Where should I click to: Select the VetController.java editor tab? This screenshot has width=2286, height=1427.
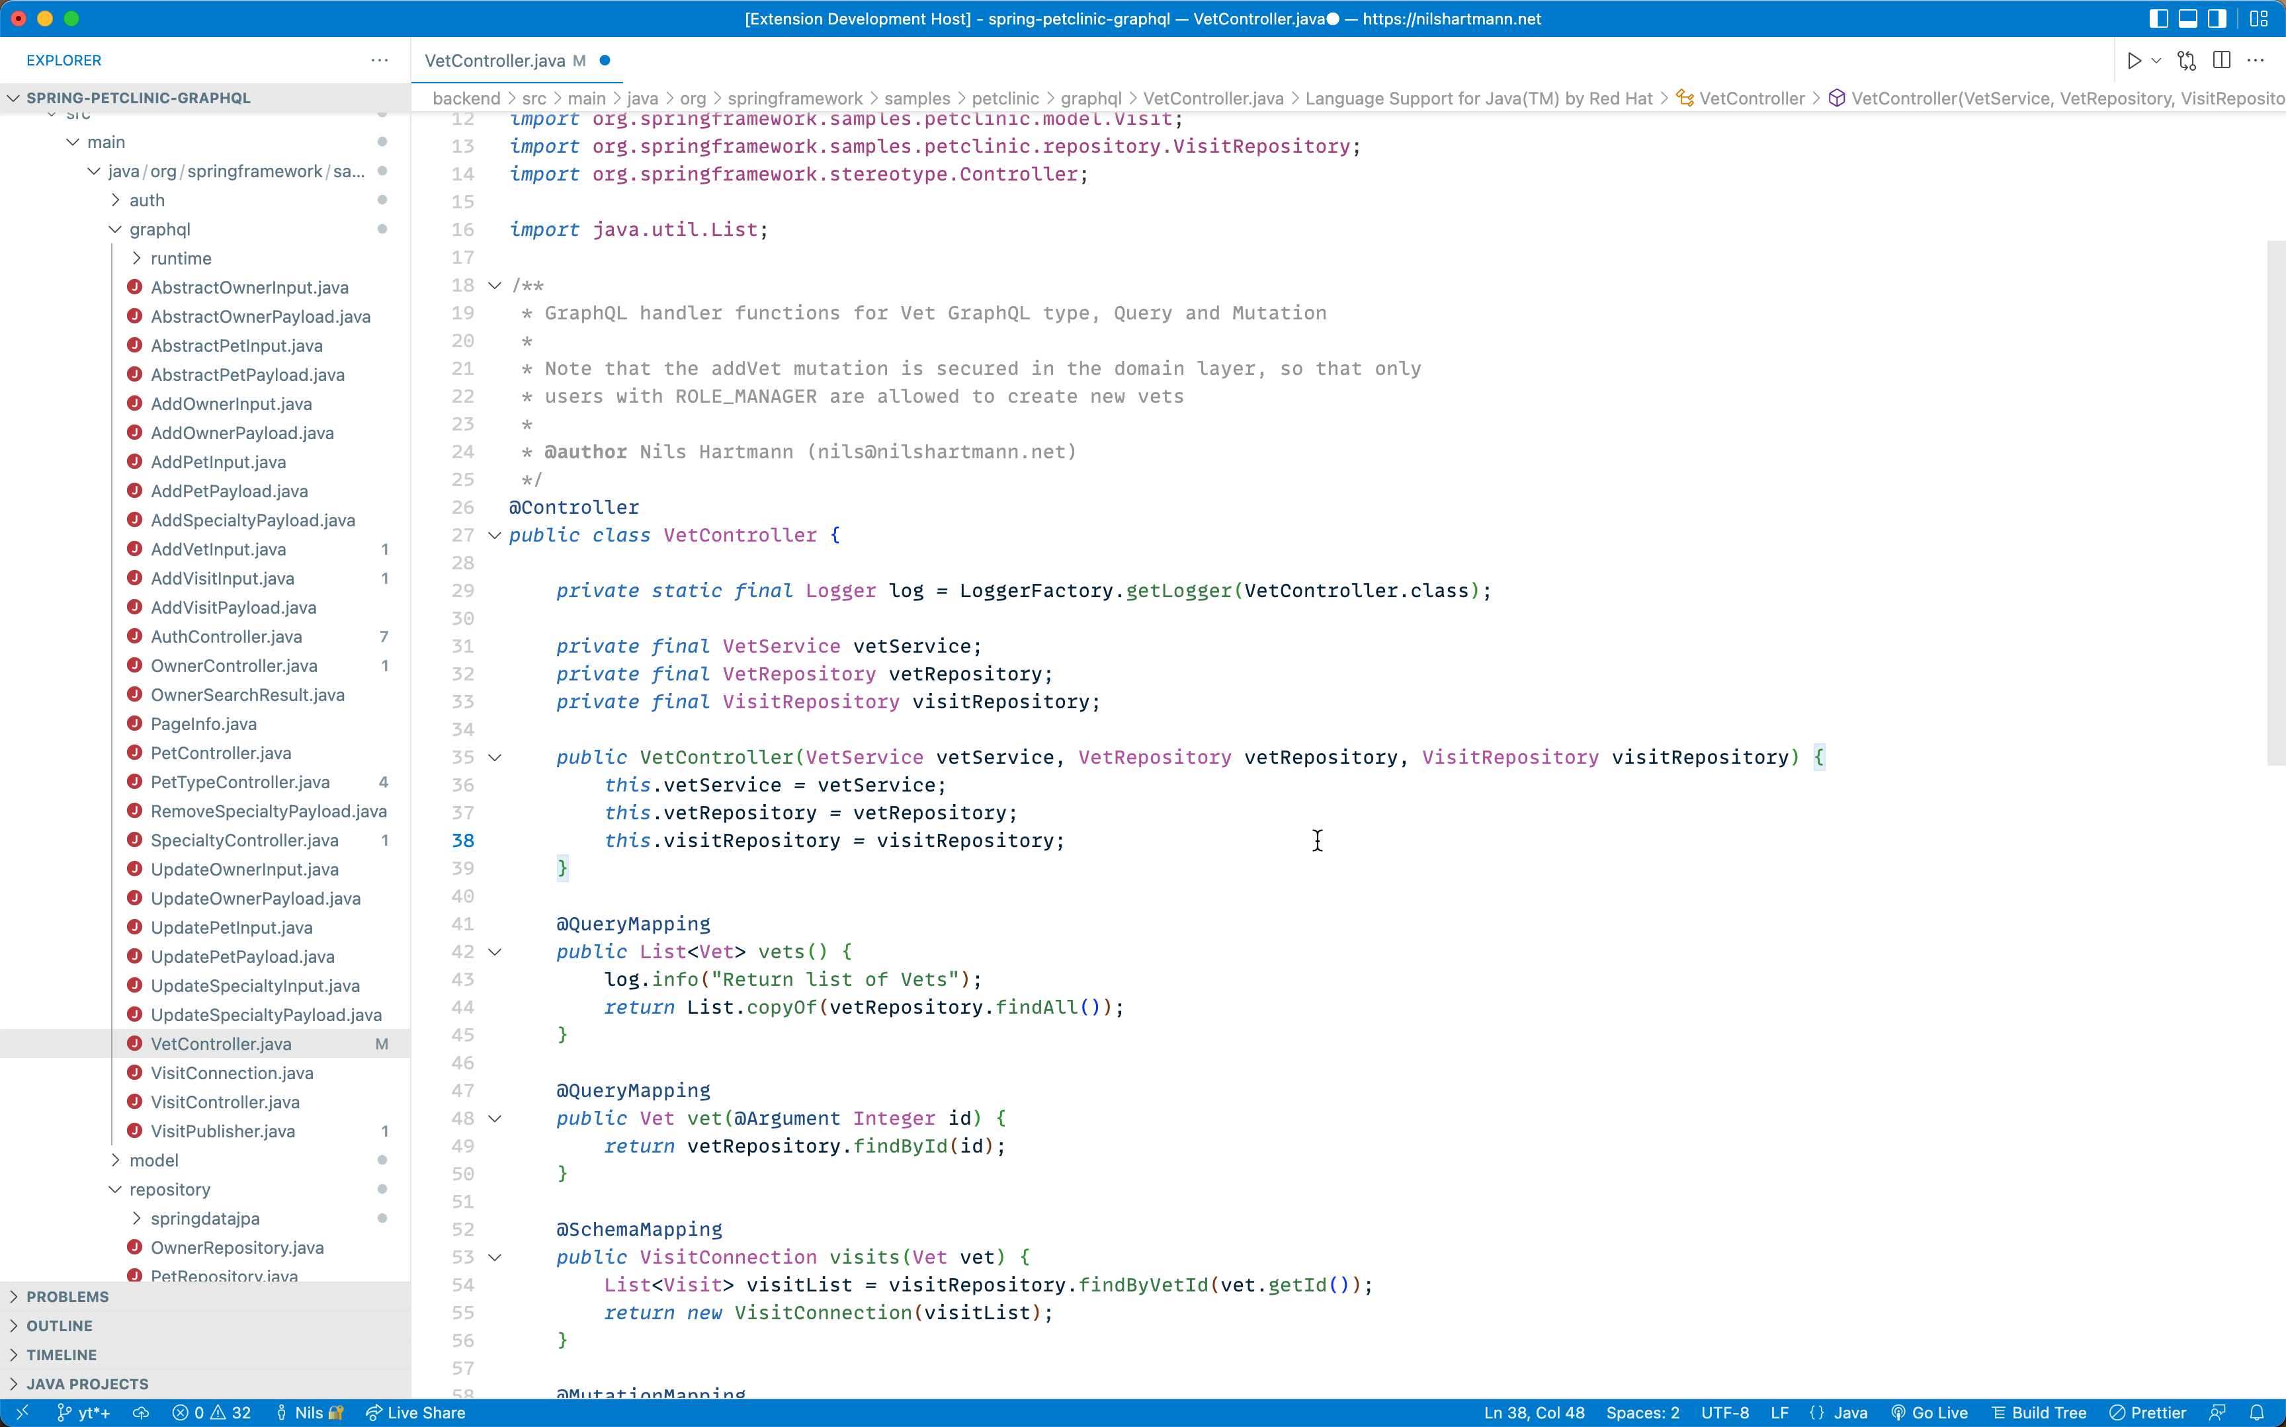click(x=495, y=60)
